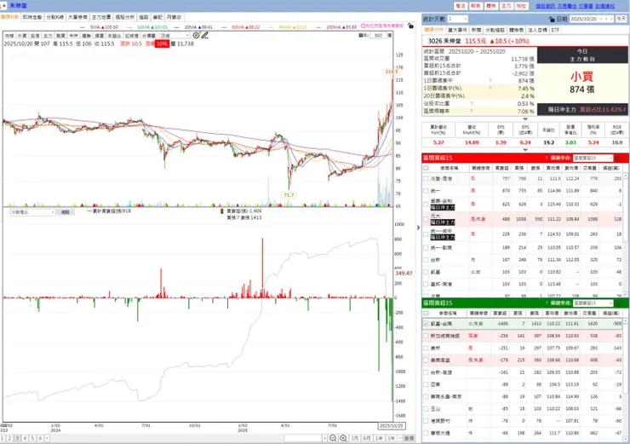The height and width of the screenshot is (444, 630).
Task: Click help mark beside 1日籌碼集中
Action: 490,80
